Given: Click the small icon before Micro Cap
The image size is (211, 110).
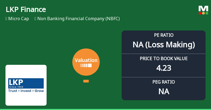Looking at the screenshot, I should (6, 19).
